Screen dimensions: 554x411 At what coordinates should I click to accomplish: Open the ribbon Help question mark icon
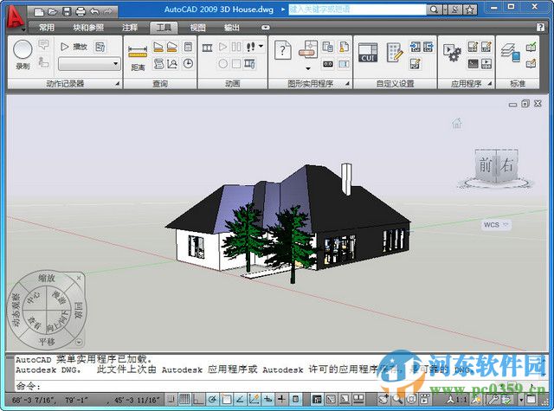coord(540,27)
